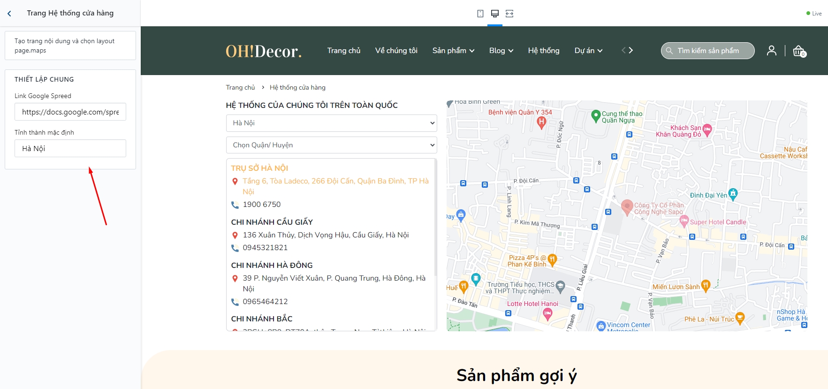Viewport: 828px width, 389px height.
Task: Click the store list scrollbar
Action: click(435, 218)
